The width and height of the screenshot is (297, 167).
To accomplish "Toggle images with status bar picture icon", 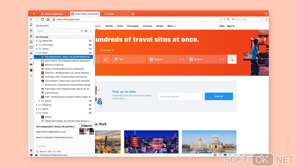I will click(225, 155).
